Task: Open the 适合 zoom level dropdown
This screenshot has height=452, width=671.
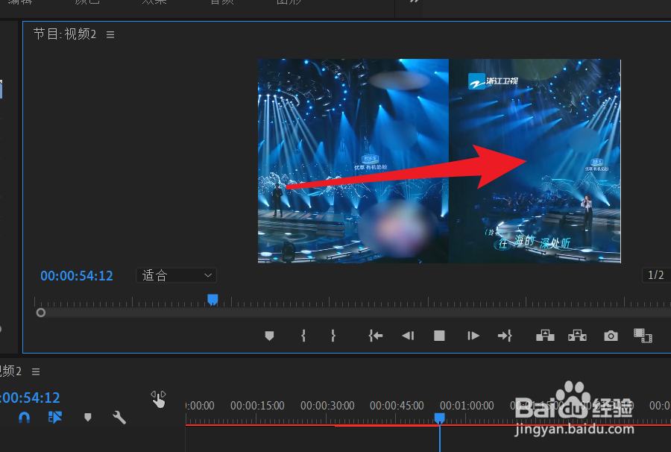Action: pyautogui.click(x=176, y=275)
